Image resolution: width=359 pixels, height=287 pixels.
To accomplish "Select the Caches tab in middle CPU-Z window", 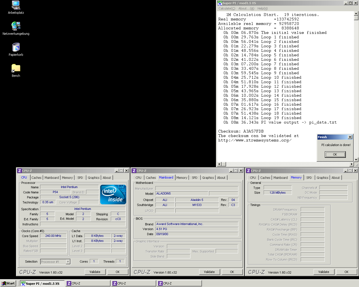I will pos(151,178).
